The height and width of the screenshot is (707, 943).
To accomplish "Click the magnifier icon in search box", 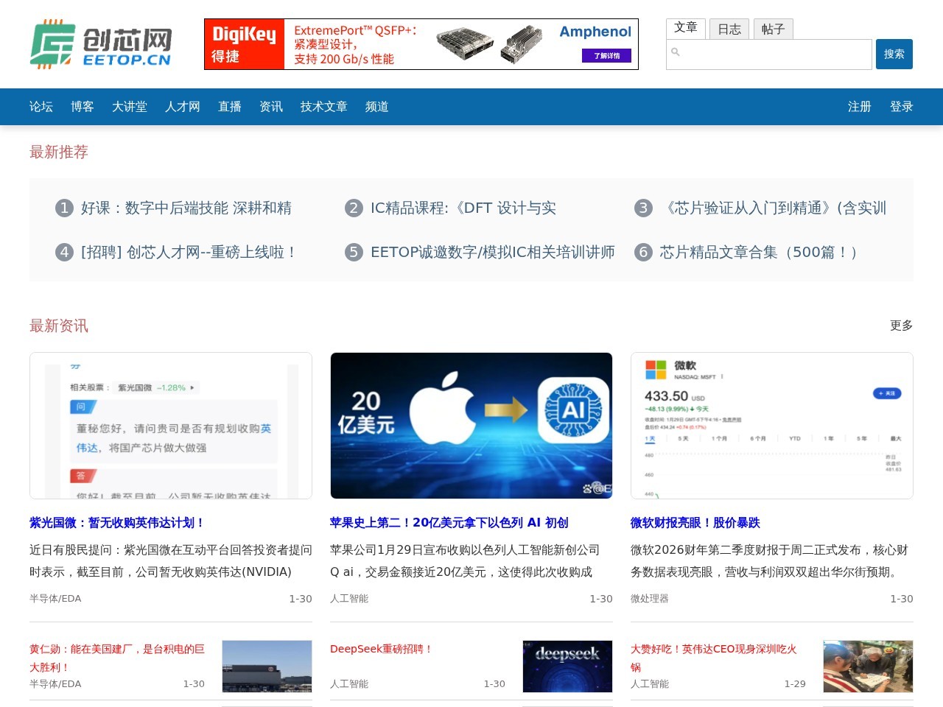I will [x=676, y=52].
